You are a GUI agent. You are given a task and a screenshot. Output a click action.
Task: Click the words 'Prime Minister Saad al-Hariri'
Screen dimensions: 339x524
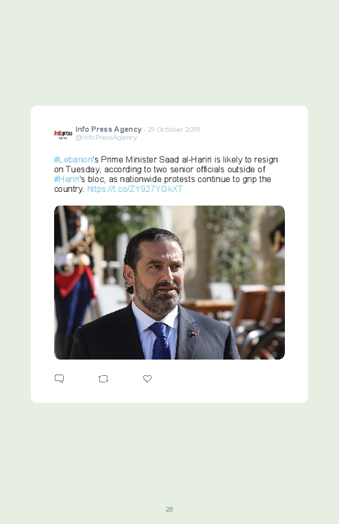coord(156,159)
